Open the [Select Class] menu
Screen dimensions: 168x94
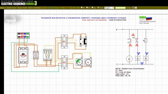tap(12, 8)
